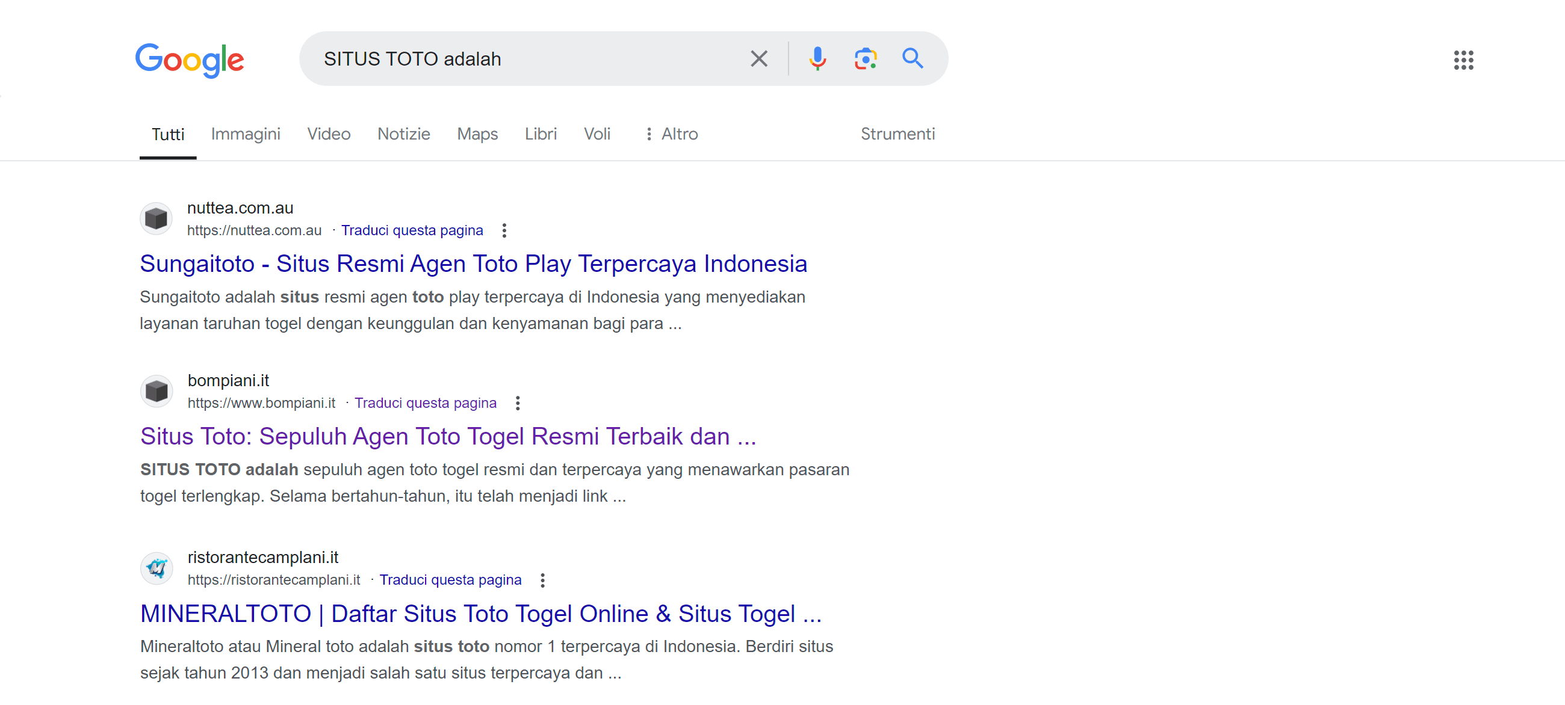Switch to the Voli tab
The height and width of the screenshot is (705, 1565).
pyautogui.click(x=597, y=134)
